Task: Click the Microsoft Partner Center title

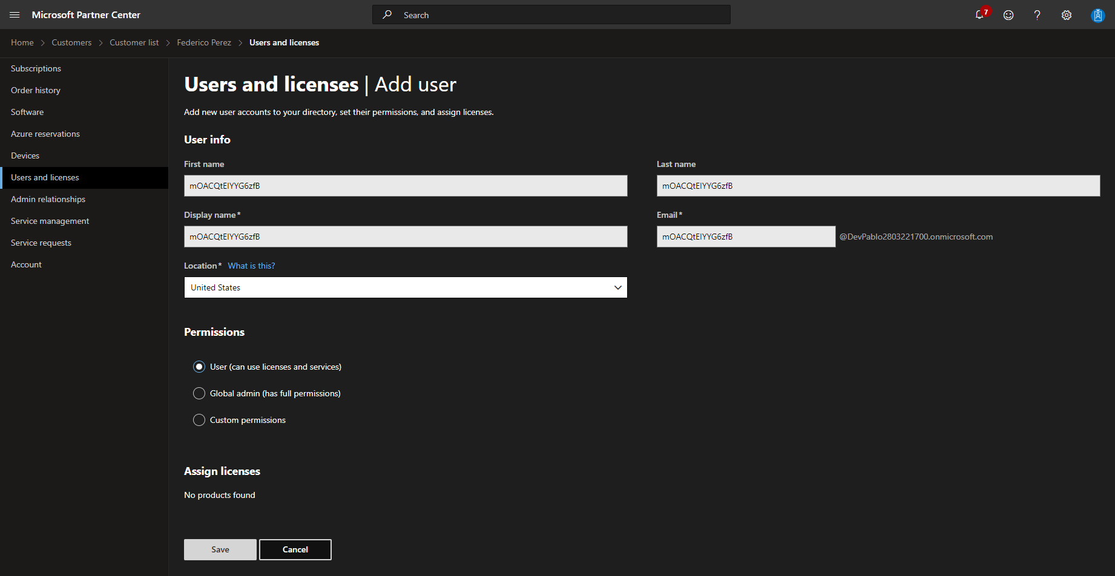Action: 86,15
